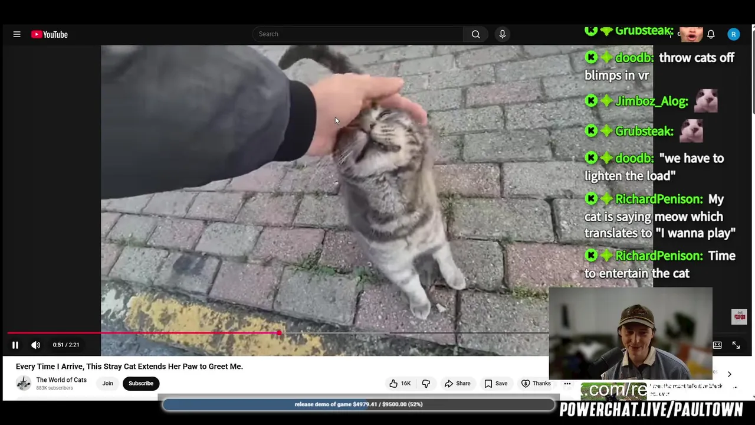
Task: Start voice search with microphone icon
Action: (x=503, y=34)
